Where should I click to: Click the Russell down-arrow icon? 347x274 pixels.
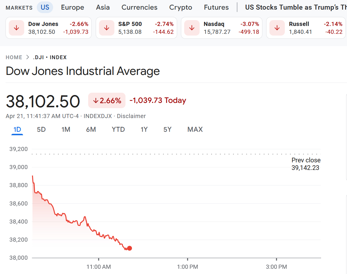(277, 28)
